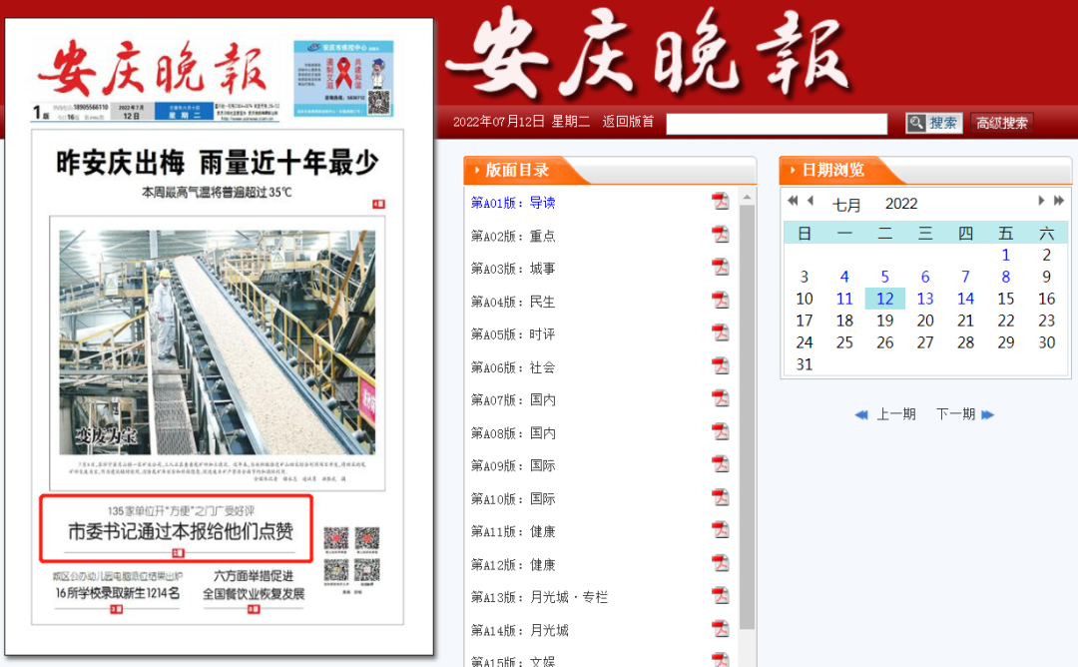Download PDF for 第A01版 导读

(720, 202)
